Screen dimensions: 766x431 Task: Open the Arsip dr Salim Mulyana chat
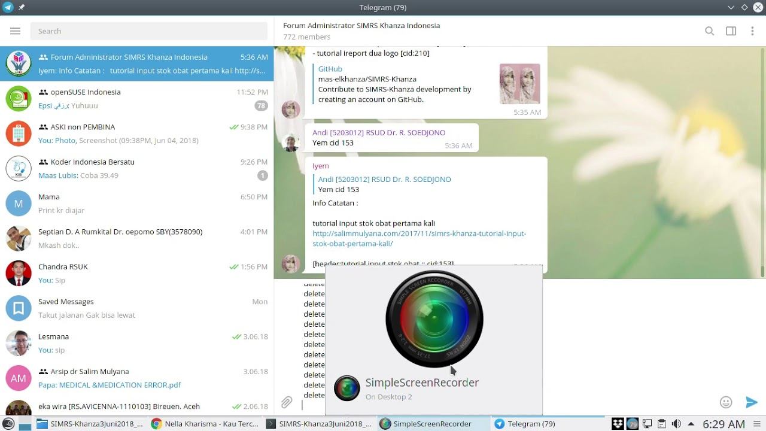click(137, 378)
